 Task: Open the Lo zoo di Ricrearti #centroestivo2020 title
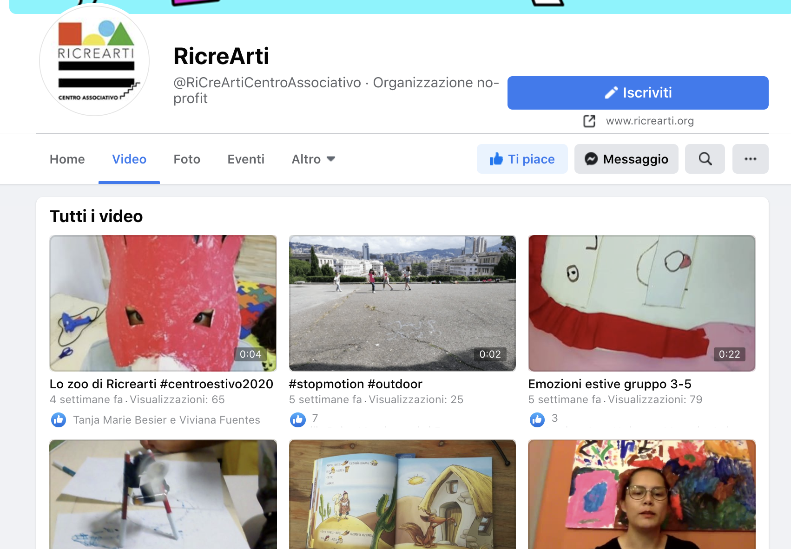(x=161, y=384)
